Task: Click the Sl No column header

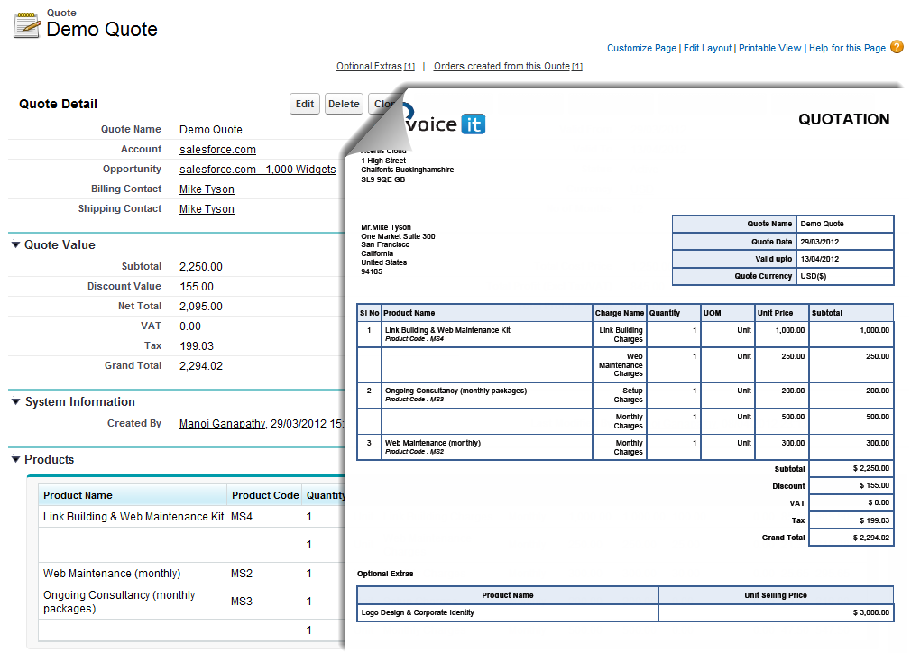Action: (x=369, y=313)
